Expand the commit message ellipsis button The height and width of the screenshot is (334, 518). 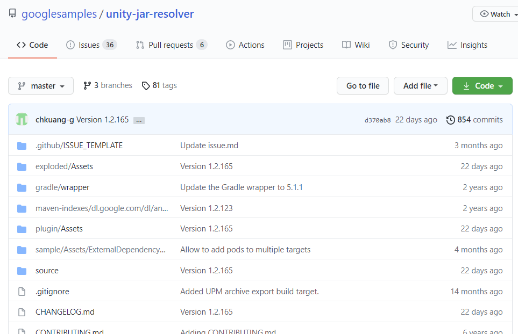[138, 120]
